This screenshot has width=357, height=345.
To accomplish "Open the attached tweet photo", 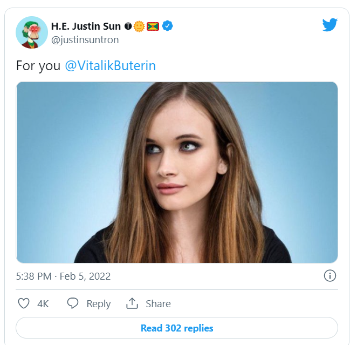I will 177,172.
